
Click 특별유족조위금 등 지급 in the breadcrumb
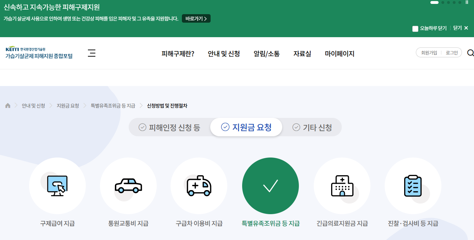pyautogui.click(x=113, y=105)
